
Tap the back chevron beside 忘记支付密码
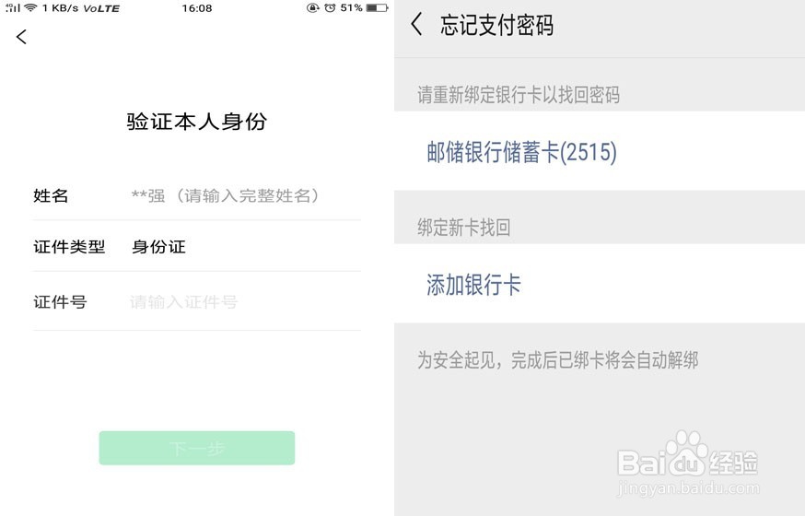pos(416,25)
